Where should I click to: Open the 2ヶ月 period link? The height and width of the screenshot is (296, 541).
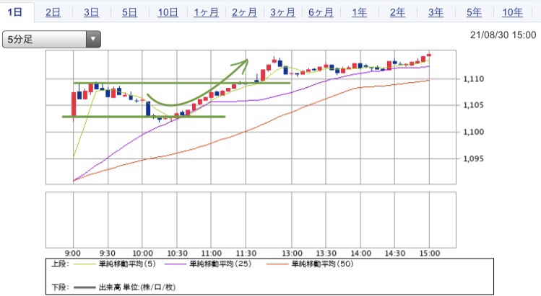(x=245, y=13)
